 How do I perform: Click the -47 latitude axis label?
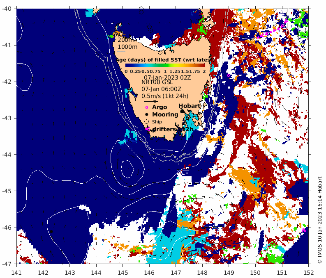click(x=7, y=264)
